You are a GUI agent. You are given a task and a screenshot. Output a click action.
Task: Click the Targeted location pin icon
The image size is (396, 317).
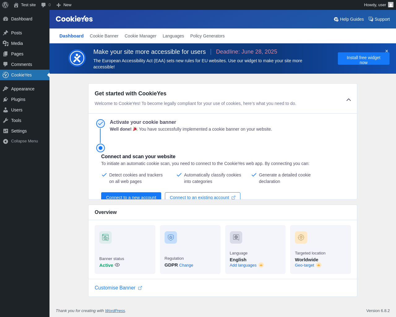click(301, 237)
